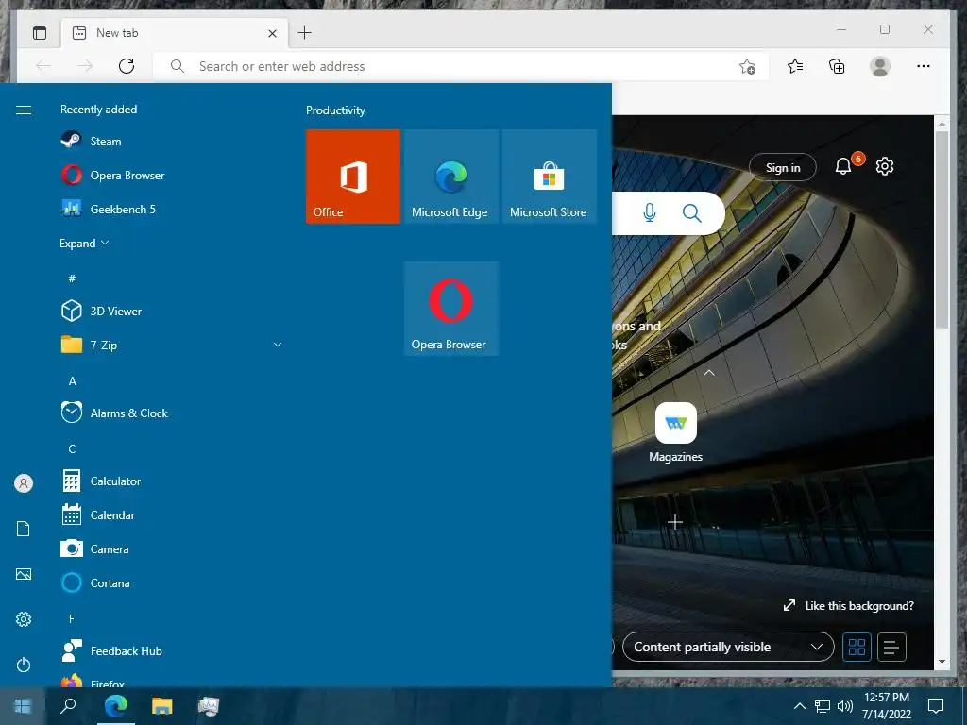Open Edge profile avatar

click(880, 66)
